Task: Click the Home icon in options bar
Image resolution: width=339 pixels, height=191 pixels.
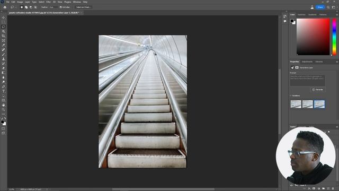Action: point(5,7)
